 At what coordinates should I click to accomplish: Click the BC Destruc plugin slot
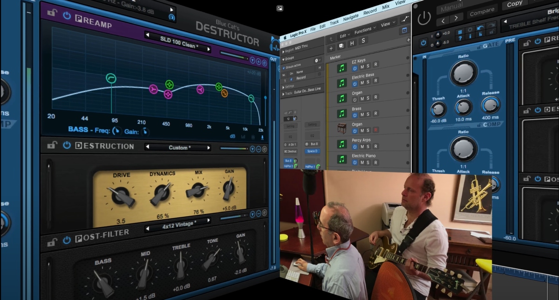tap(290, 151)
